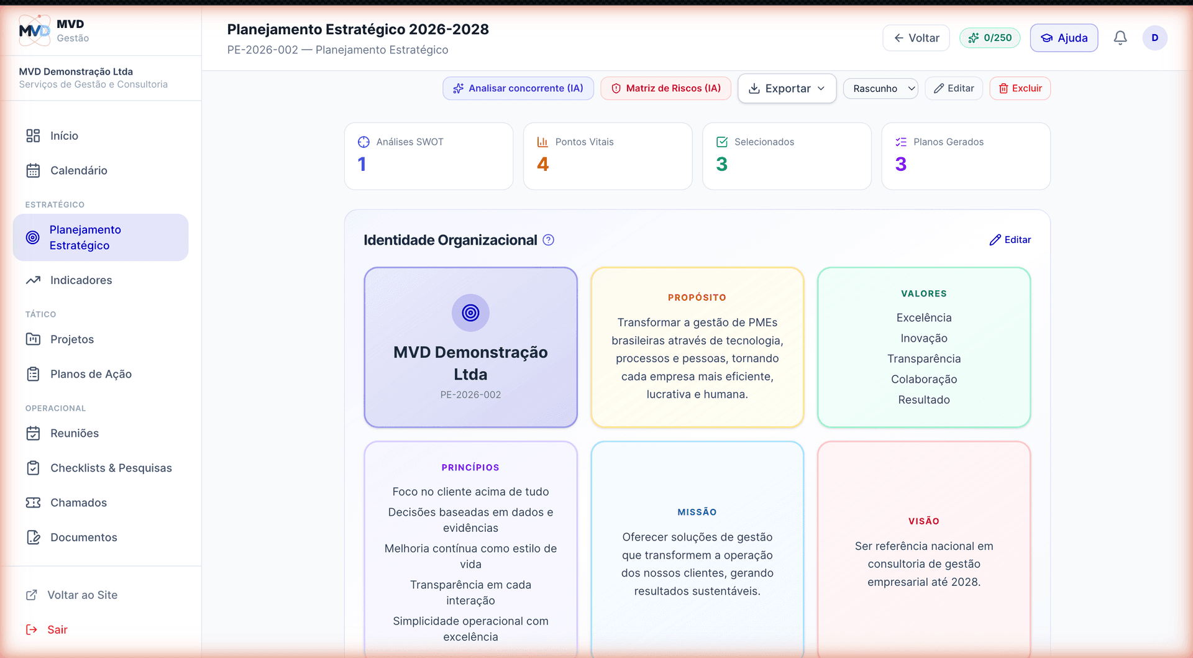The height and width of the screenshot is (658, 1193).
Task: Open the Planos Gerados summary card
Action: [966, 156]
